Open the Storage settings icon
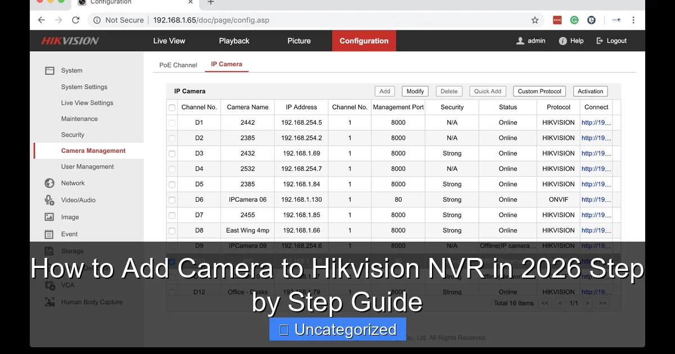 pos(51,251)
